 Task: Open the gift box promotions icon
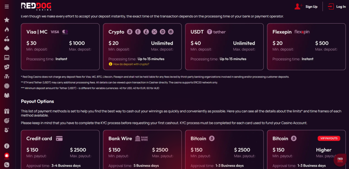(7, 111)
